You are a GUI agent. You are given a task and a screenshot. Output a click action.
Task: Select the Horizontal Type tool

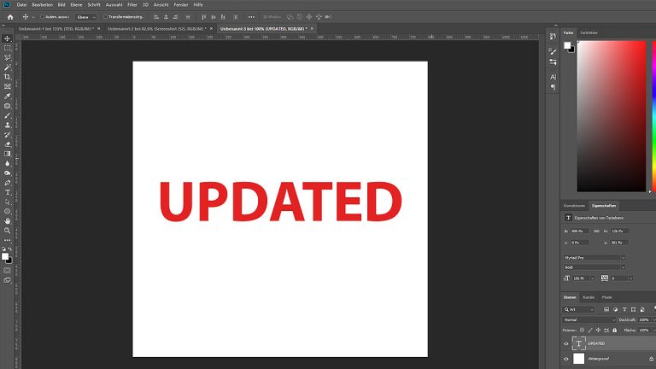[7, 192]
